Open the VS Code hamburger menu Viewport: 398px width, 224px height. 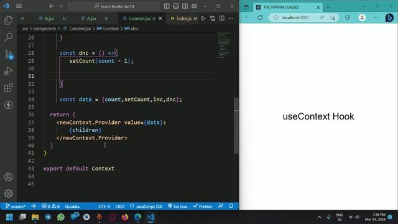19,6
